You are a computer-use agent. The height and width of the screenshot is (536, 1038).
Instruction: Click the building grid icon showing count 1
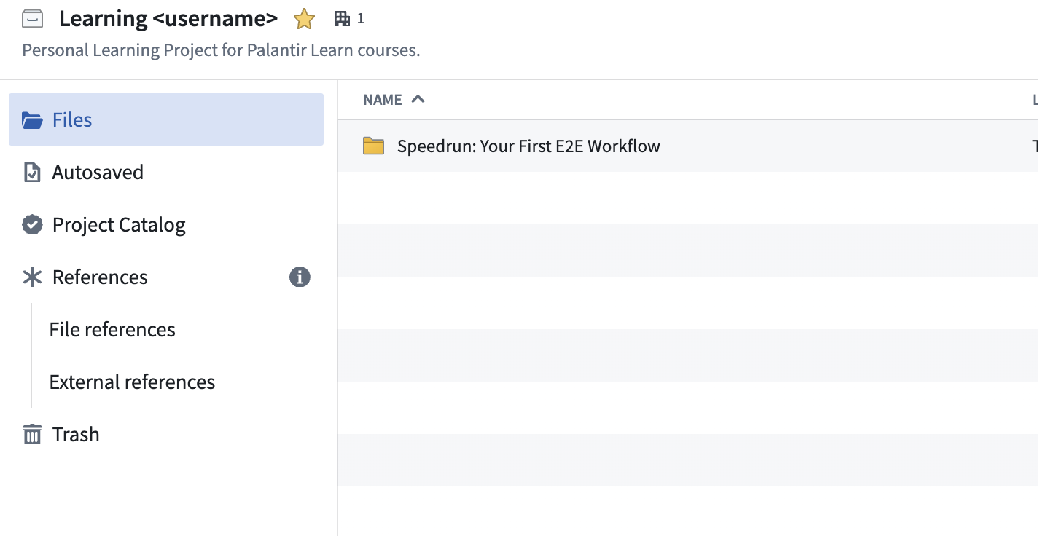tap(343, 18)
